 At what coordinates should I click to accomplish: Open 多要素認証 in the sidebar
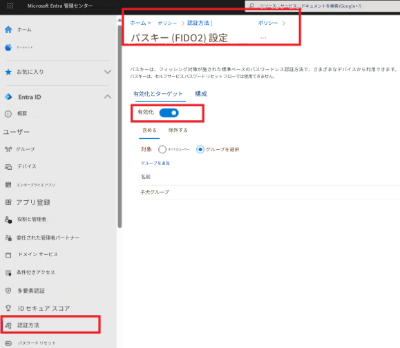coord(31,291)
